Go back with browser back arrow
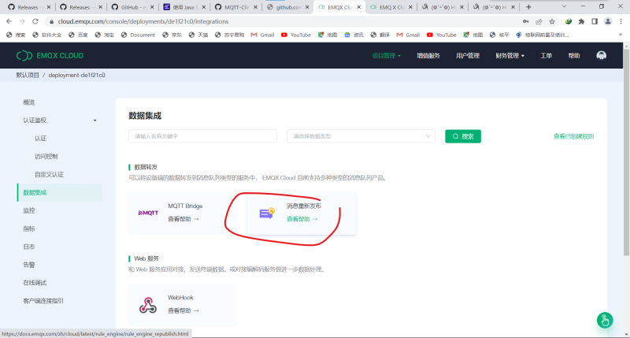This screenshot has width=630, height=338. [x=9, y=21]
